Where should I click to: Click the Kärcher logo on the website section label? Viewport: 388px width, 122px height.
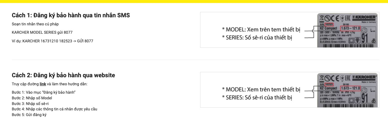tap(365, 77)
